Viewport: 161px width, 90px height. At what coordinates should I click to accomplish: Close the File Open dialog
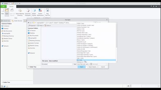point(107,20)
